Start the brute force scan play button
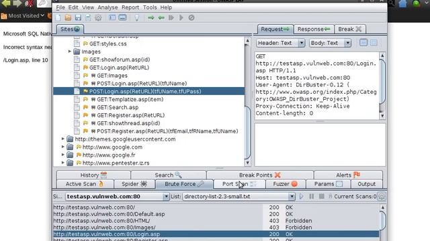 tap(302, 196)
